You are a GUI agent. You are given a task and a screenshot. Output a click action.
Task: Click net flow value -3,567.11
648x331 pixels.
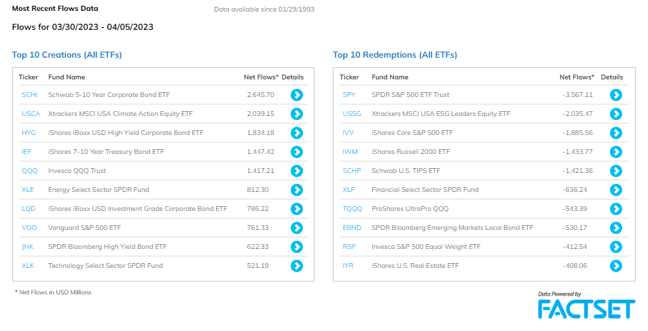(577, 94)
